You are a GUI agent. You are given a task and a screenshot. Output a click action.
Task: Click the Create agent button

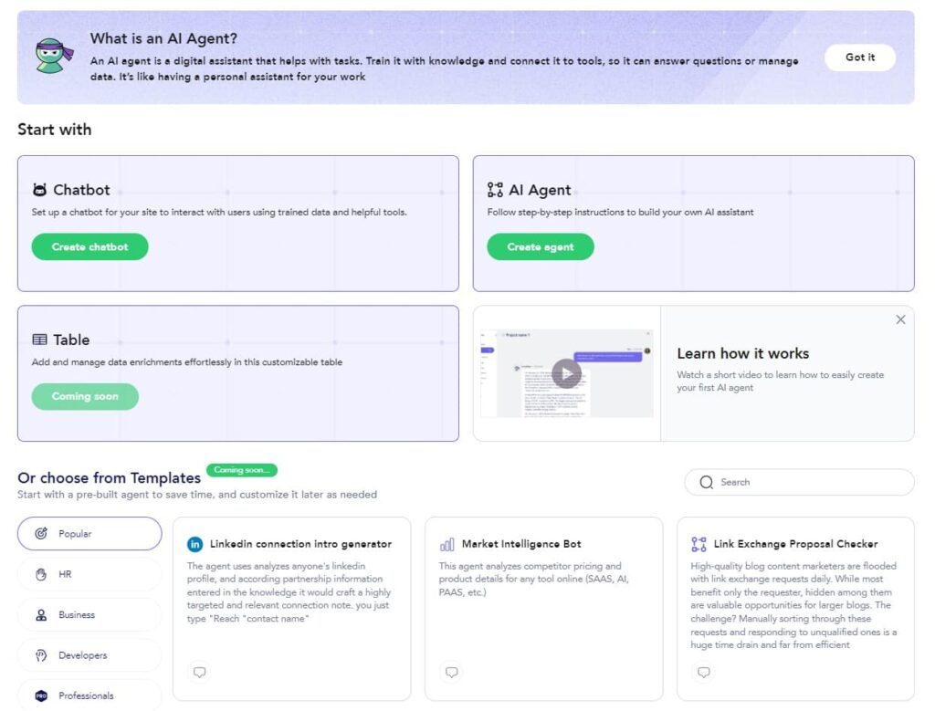540,246
